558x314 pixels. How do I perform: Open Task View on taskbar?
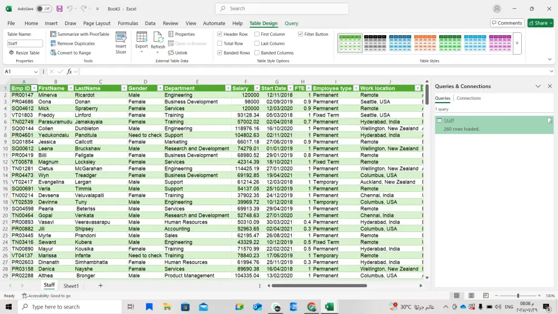point(131,307)
